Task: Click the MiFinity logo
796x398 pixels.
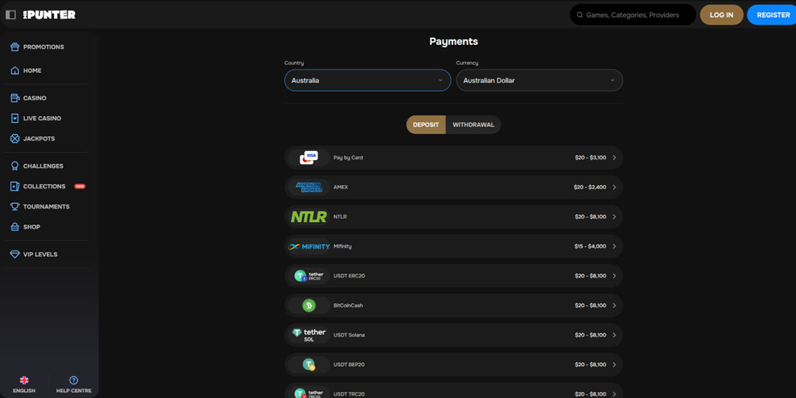Action: (x=309, y=246)
